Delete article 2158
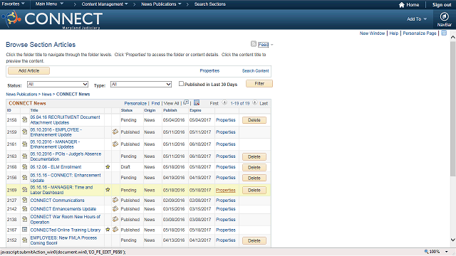456x256 pixels. pos(254,120)
